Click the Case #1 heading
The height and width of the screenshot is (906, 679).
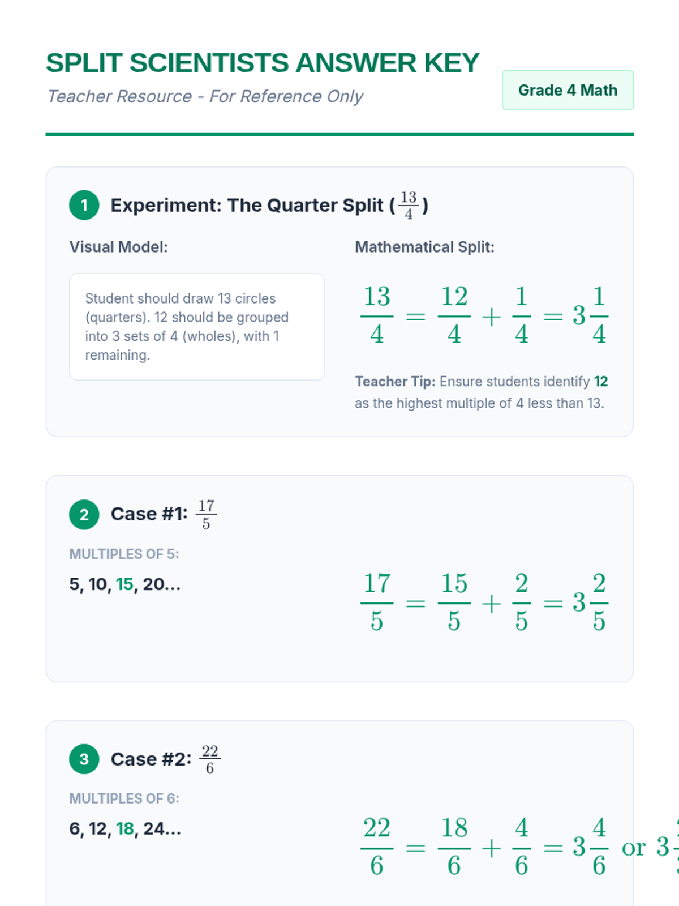164,514
